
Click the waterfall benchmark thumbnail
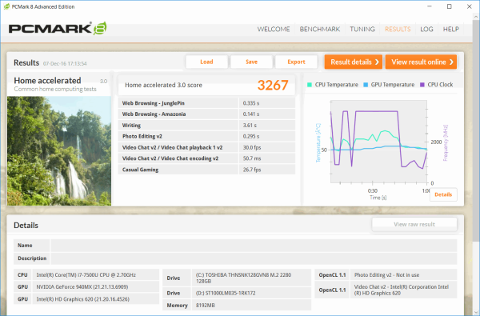point(59,150)
